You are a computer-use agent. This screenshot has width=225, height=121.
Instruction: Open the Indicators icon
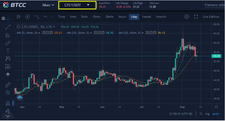[37, 17]
